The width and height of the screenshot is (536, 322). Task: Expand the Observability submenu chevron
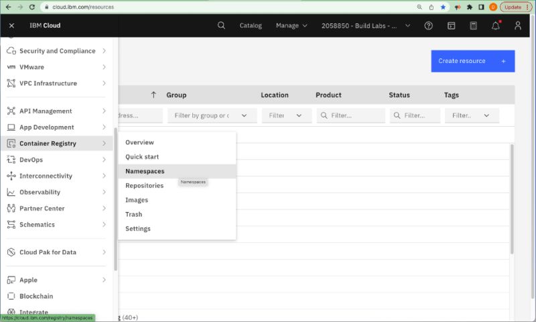pos(105,192)
